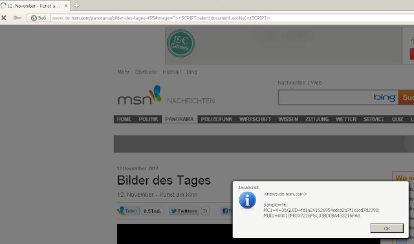Image resolution: width=414 pixels, height=244 pixels.
Task: Click the MC1 GUID cookie line
Action: [321, 210]
